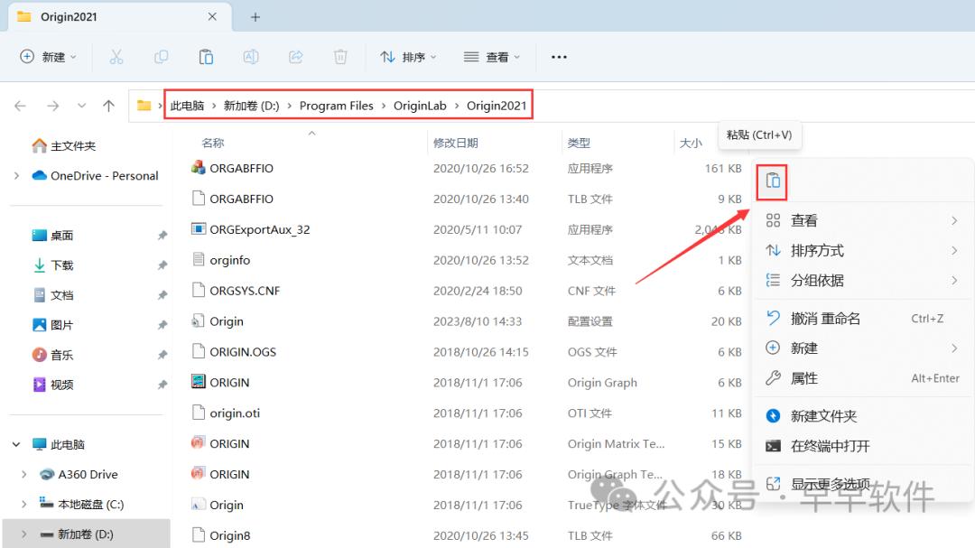
Task: Expand OneDrive - Personal in the sidebar
Action: pyautogui.click(x=18, y=175)
